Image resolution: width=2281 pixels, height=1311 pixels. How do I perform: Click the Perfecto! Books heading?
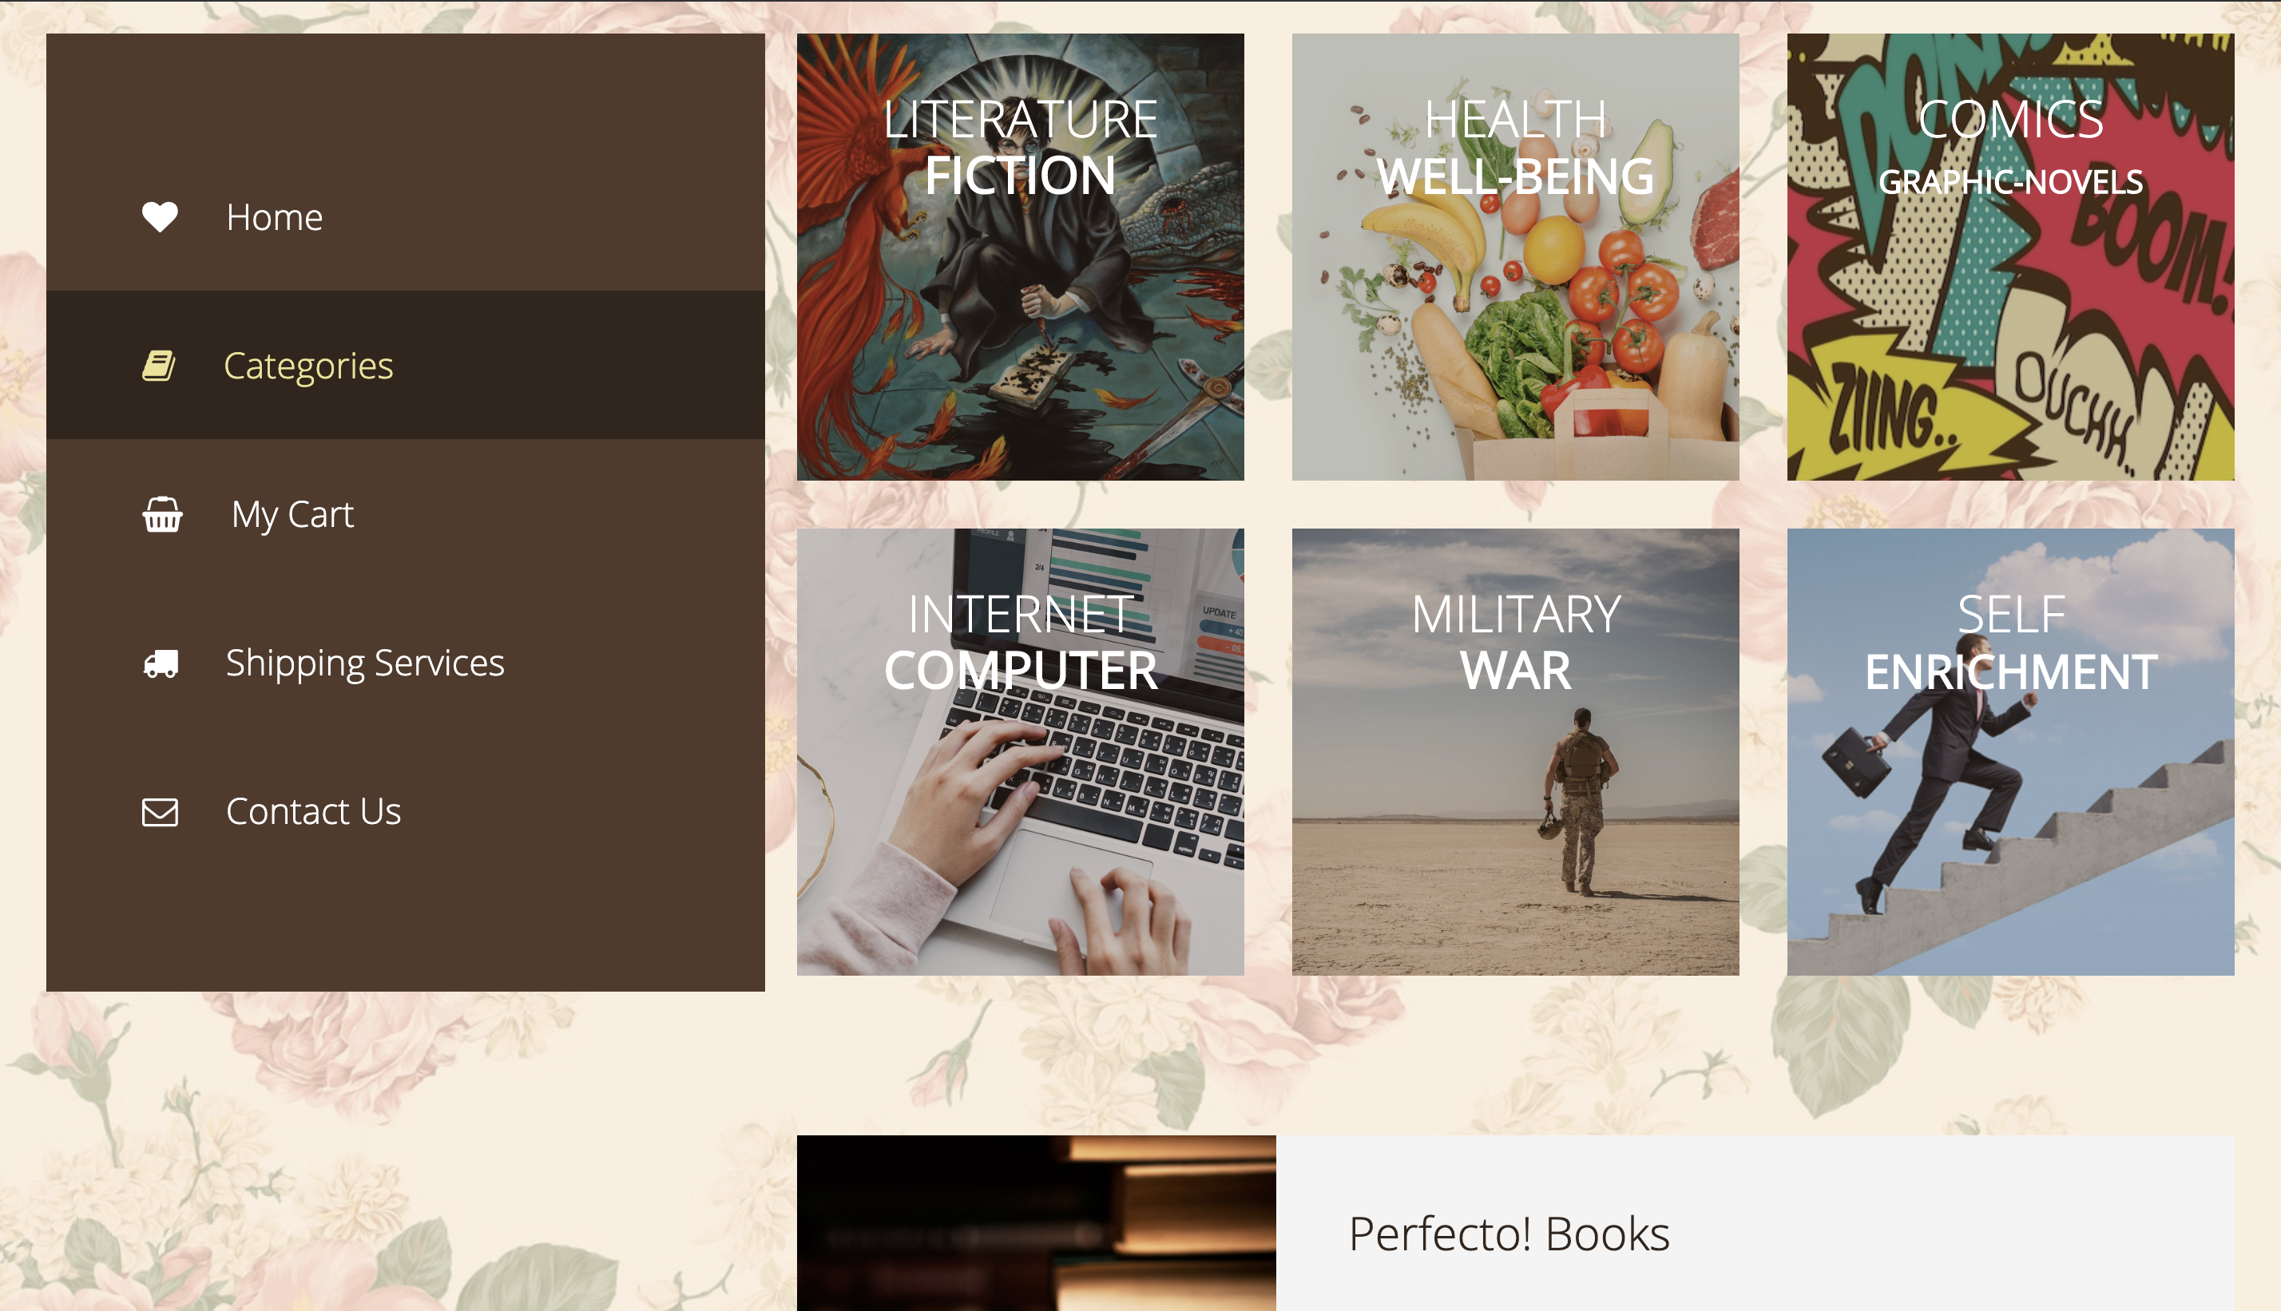[1509, 1234]
